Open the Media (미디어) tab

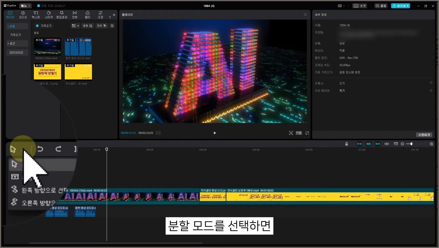coord(10,15)
